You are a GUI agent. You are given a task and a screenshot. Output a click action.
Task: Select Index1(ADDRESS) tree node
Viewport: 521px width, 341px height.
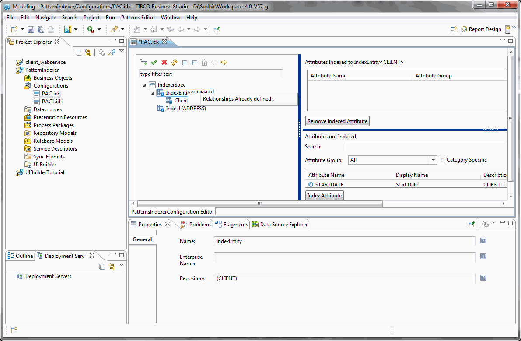click(182, 109)
